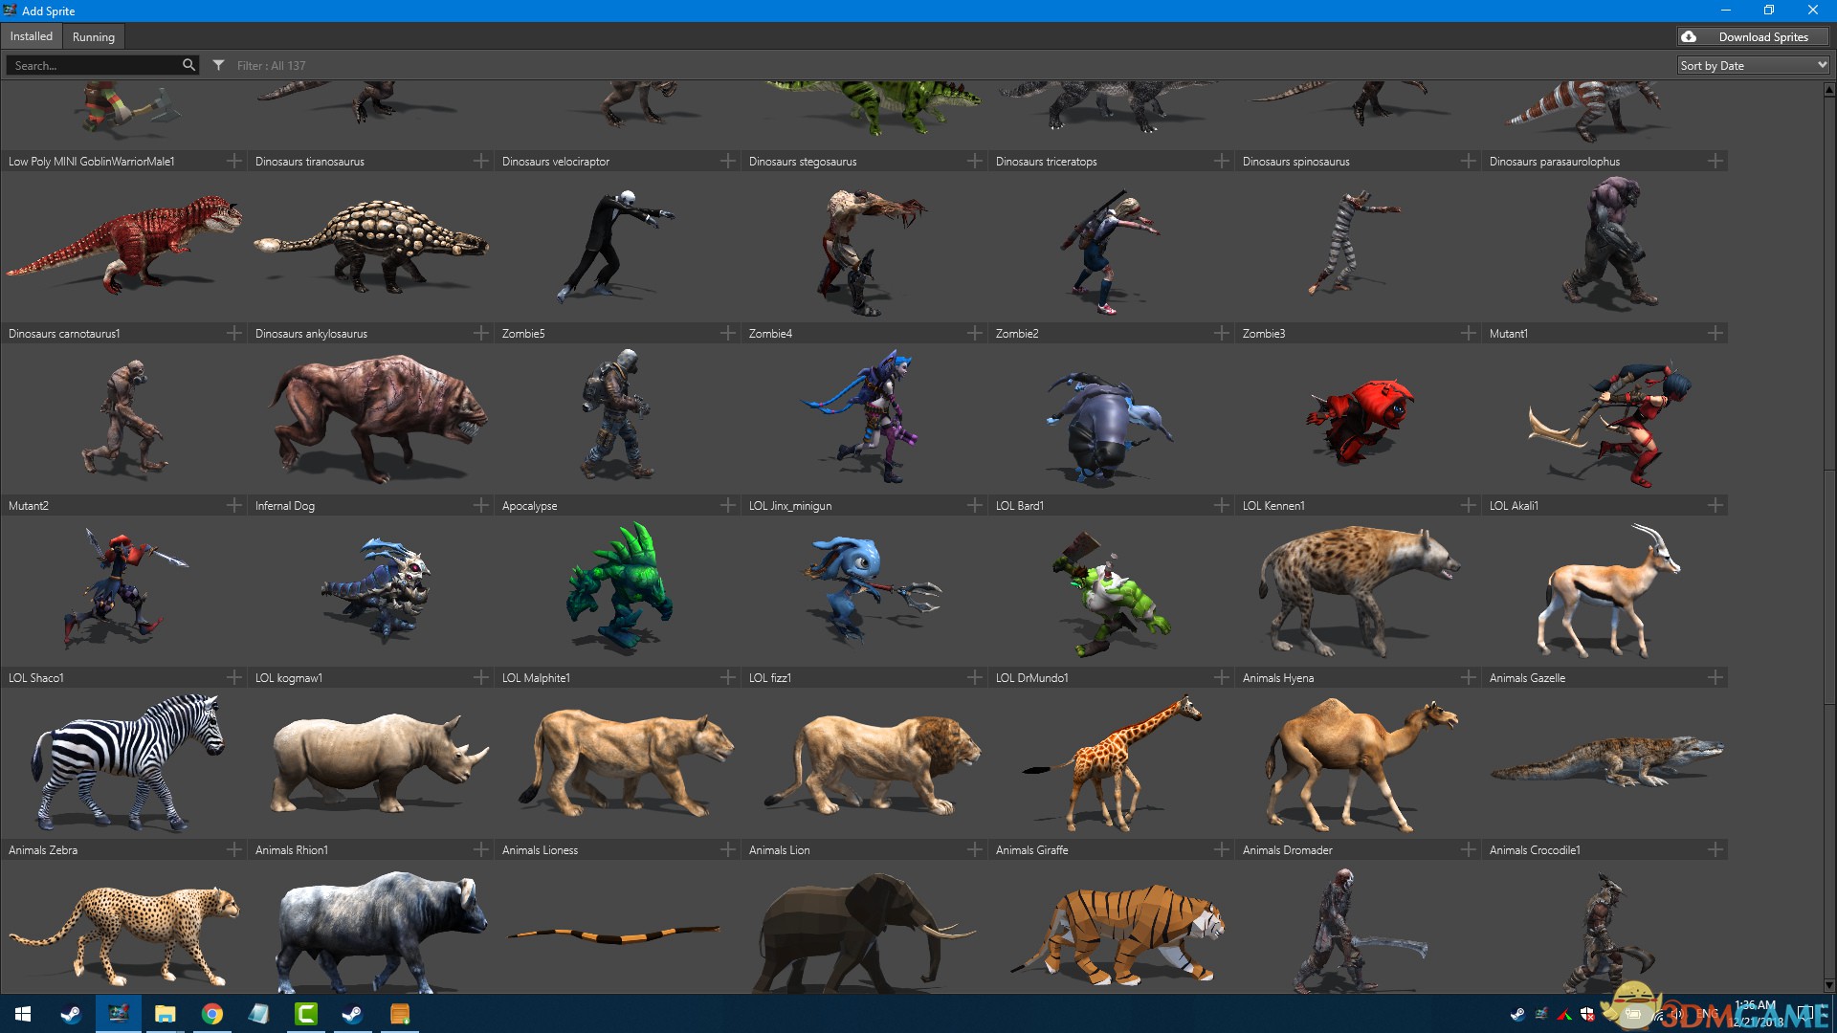This screenshot has width=1837, height=1033.
Task: Add LOL Akali1 via plus icon
Action: [x=1715, y=505]
